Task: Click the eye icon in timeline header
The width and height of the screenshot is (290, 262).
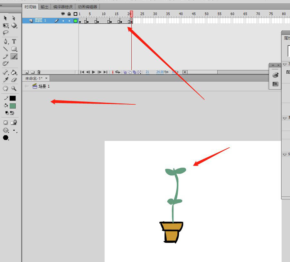Action: pyautogui.click(x=63, y=14)
